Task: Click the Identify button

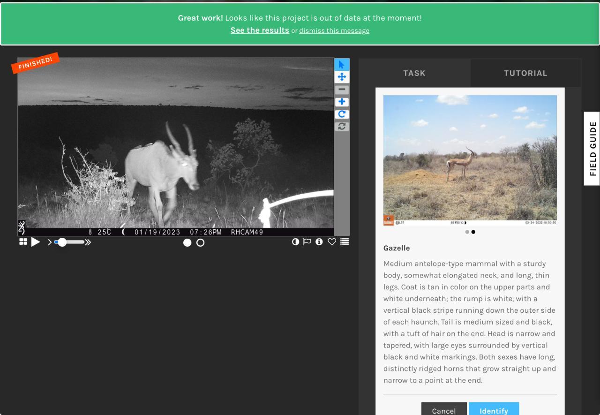Action: 494,410
